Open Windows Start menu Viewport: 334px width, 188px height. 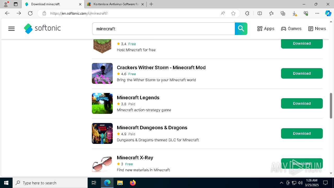[x=6, y=183]
